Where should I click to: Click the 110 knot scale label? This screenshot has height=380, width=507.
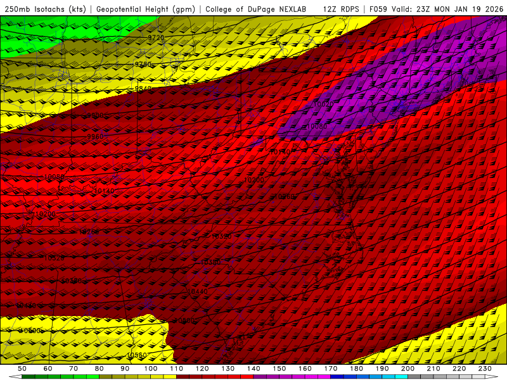tap(177, 369)
